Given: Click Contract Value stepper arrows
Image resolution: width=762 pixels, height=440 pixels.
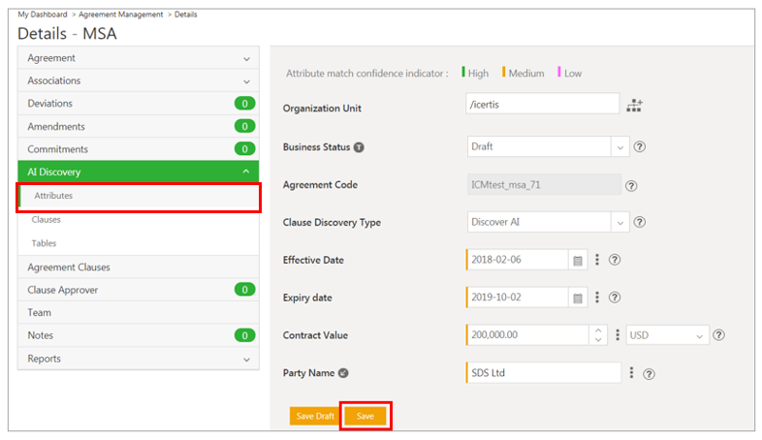Looking at the screenshot, I should [598, 335].
